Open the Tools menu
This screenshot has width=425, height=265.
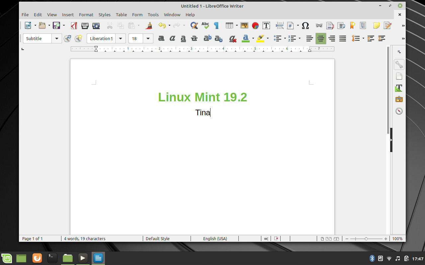153,15
